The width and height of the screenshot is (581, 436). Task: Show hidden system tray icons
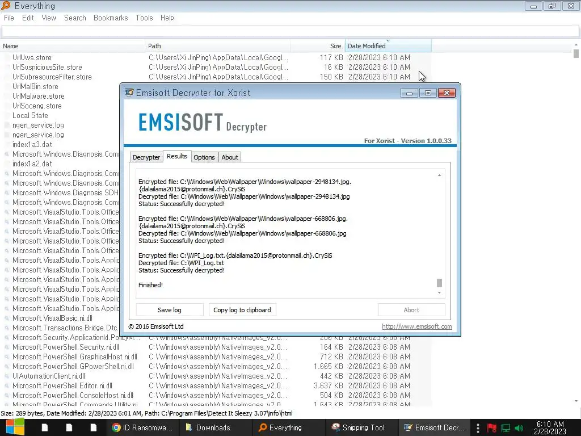point(478,428)
